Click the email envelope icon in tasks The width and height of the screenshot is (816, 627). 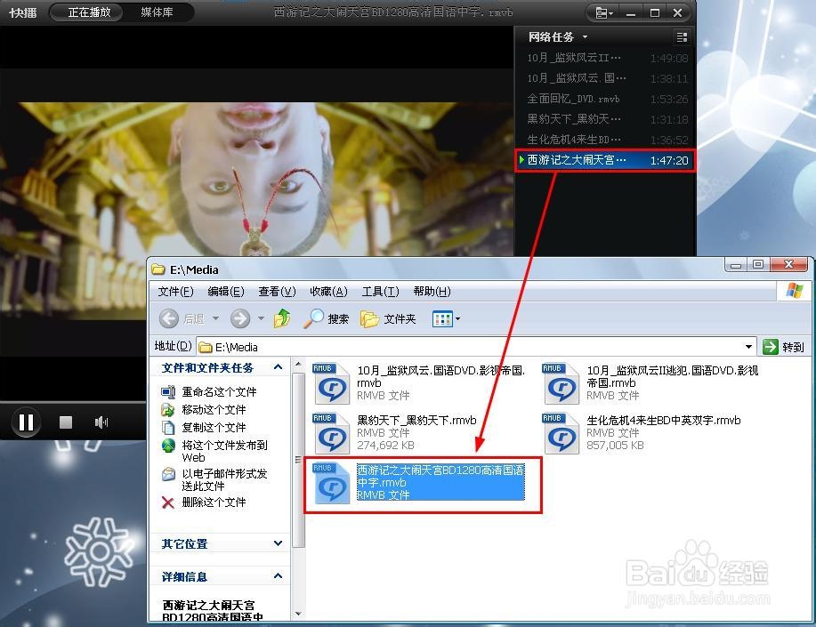click(168, 473)
